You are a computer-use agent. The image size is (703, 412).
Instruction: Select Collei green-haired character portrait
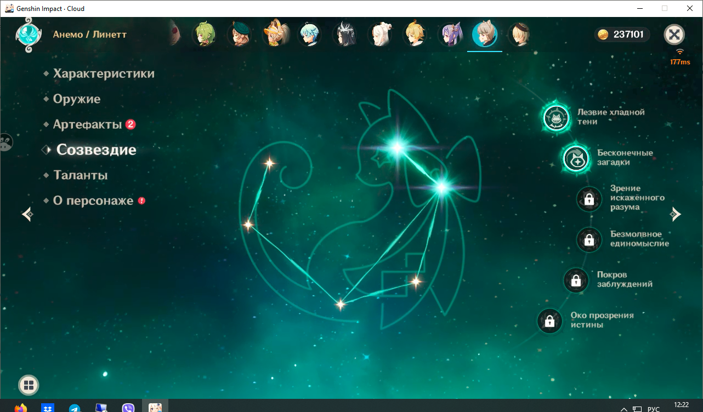pyautogui.click(x=205, y=34)
